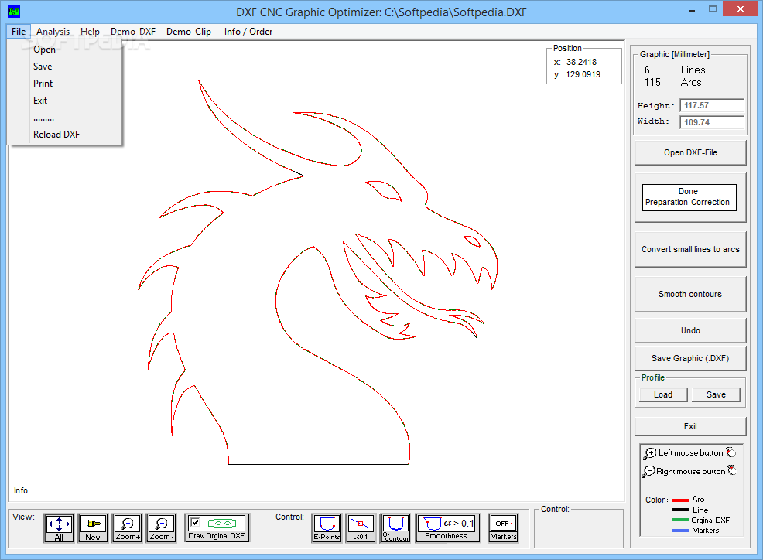Choose Reload DXF in the File menu
Screen dimensions: 763x560
click(64, 135)
